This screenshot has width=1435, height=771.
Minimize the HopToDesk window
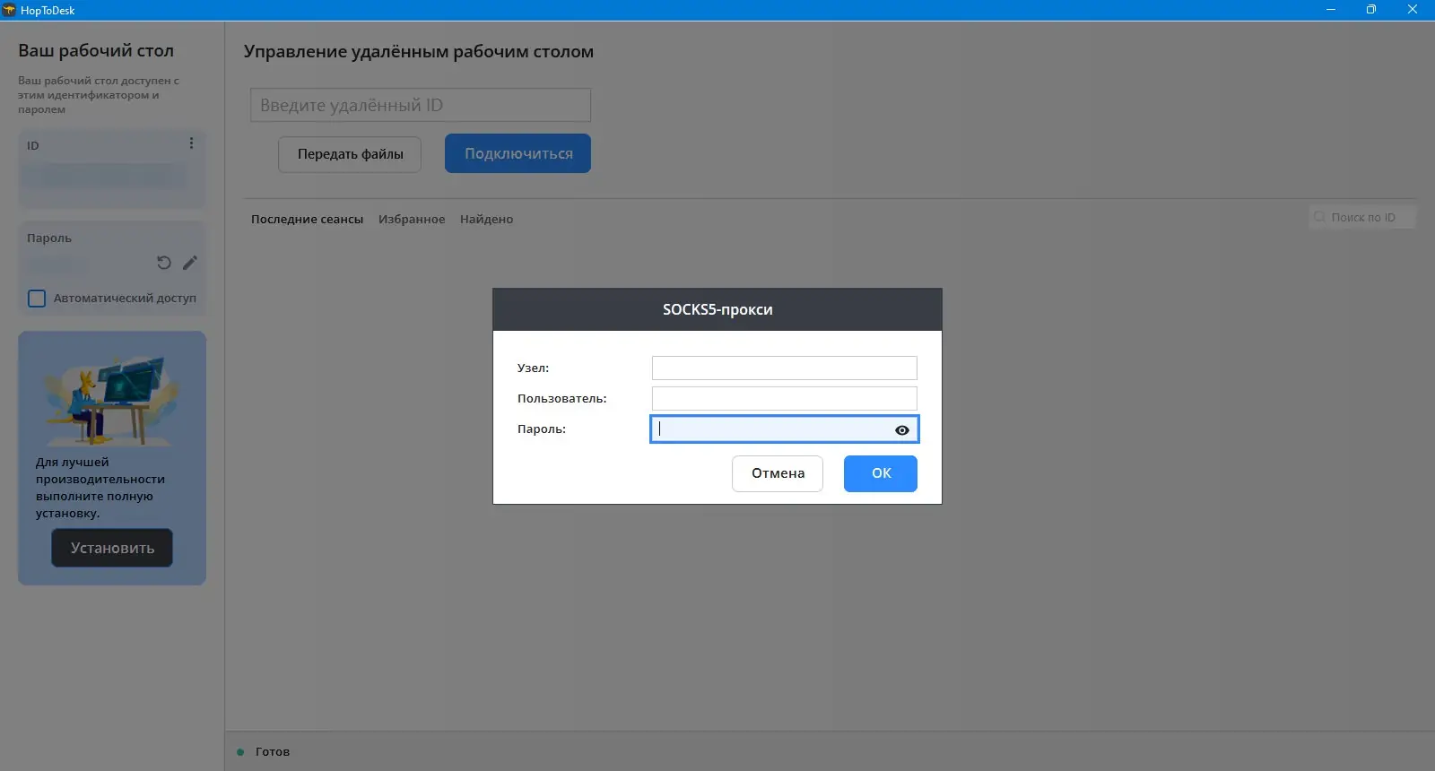1331,10
